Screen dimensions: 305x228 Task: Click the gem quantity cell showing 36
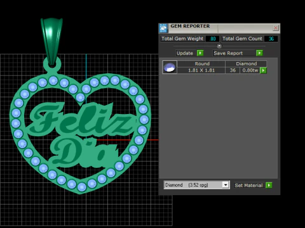click(233, 70)
